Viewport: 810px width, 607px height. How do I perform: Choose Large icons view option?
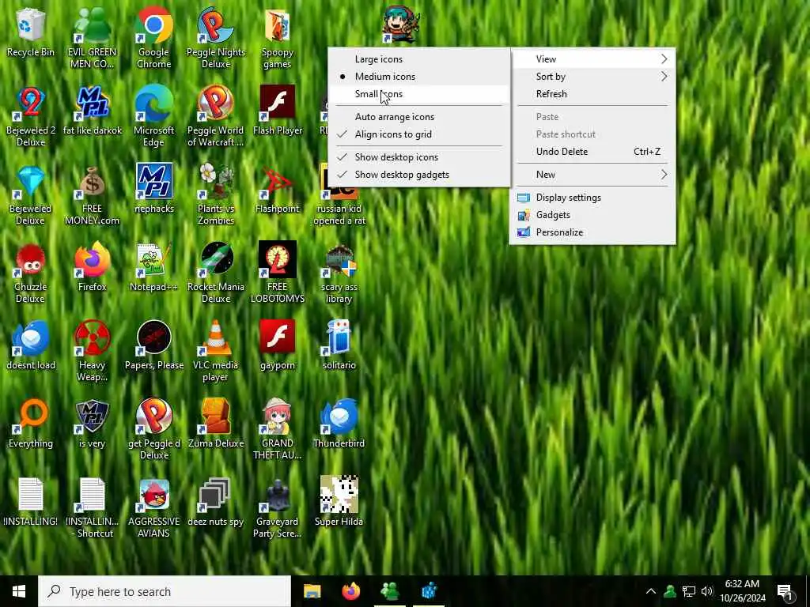[x=419, y=59]
